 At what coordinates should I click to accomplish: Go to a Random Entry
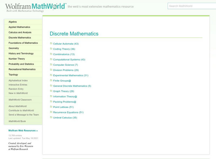point(16,89)
